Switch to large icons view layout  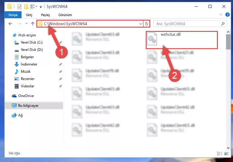[226, 154]
